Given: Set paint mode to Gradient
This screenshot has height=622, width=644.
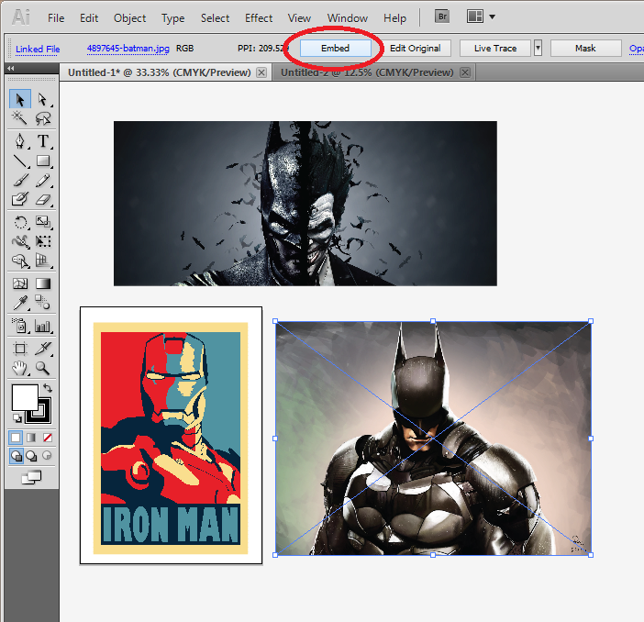Looking at the screenshot, I should 31,438.
